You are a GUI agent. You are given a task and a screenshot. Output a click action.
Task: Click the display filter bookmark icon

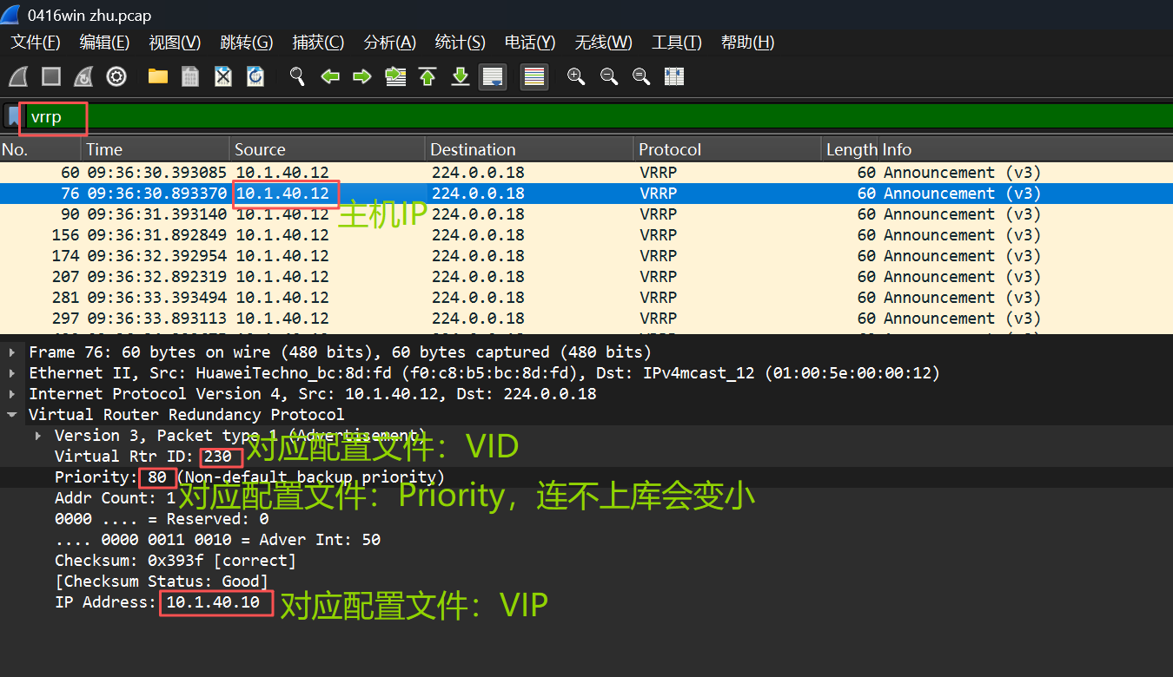coord(13,115)
